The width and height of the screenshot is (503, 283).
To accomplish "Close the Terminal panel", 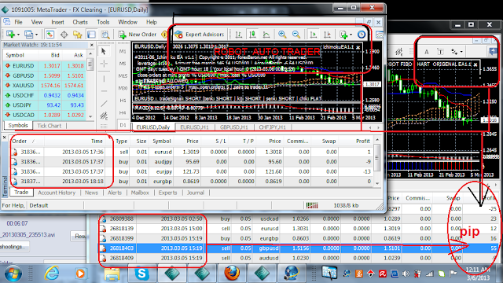I will click(5, 138).
